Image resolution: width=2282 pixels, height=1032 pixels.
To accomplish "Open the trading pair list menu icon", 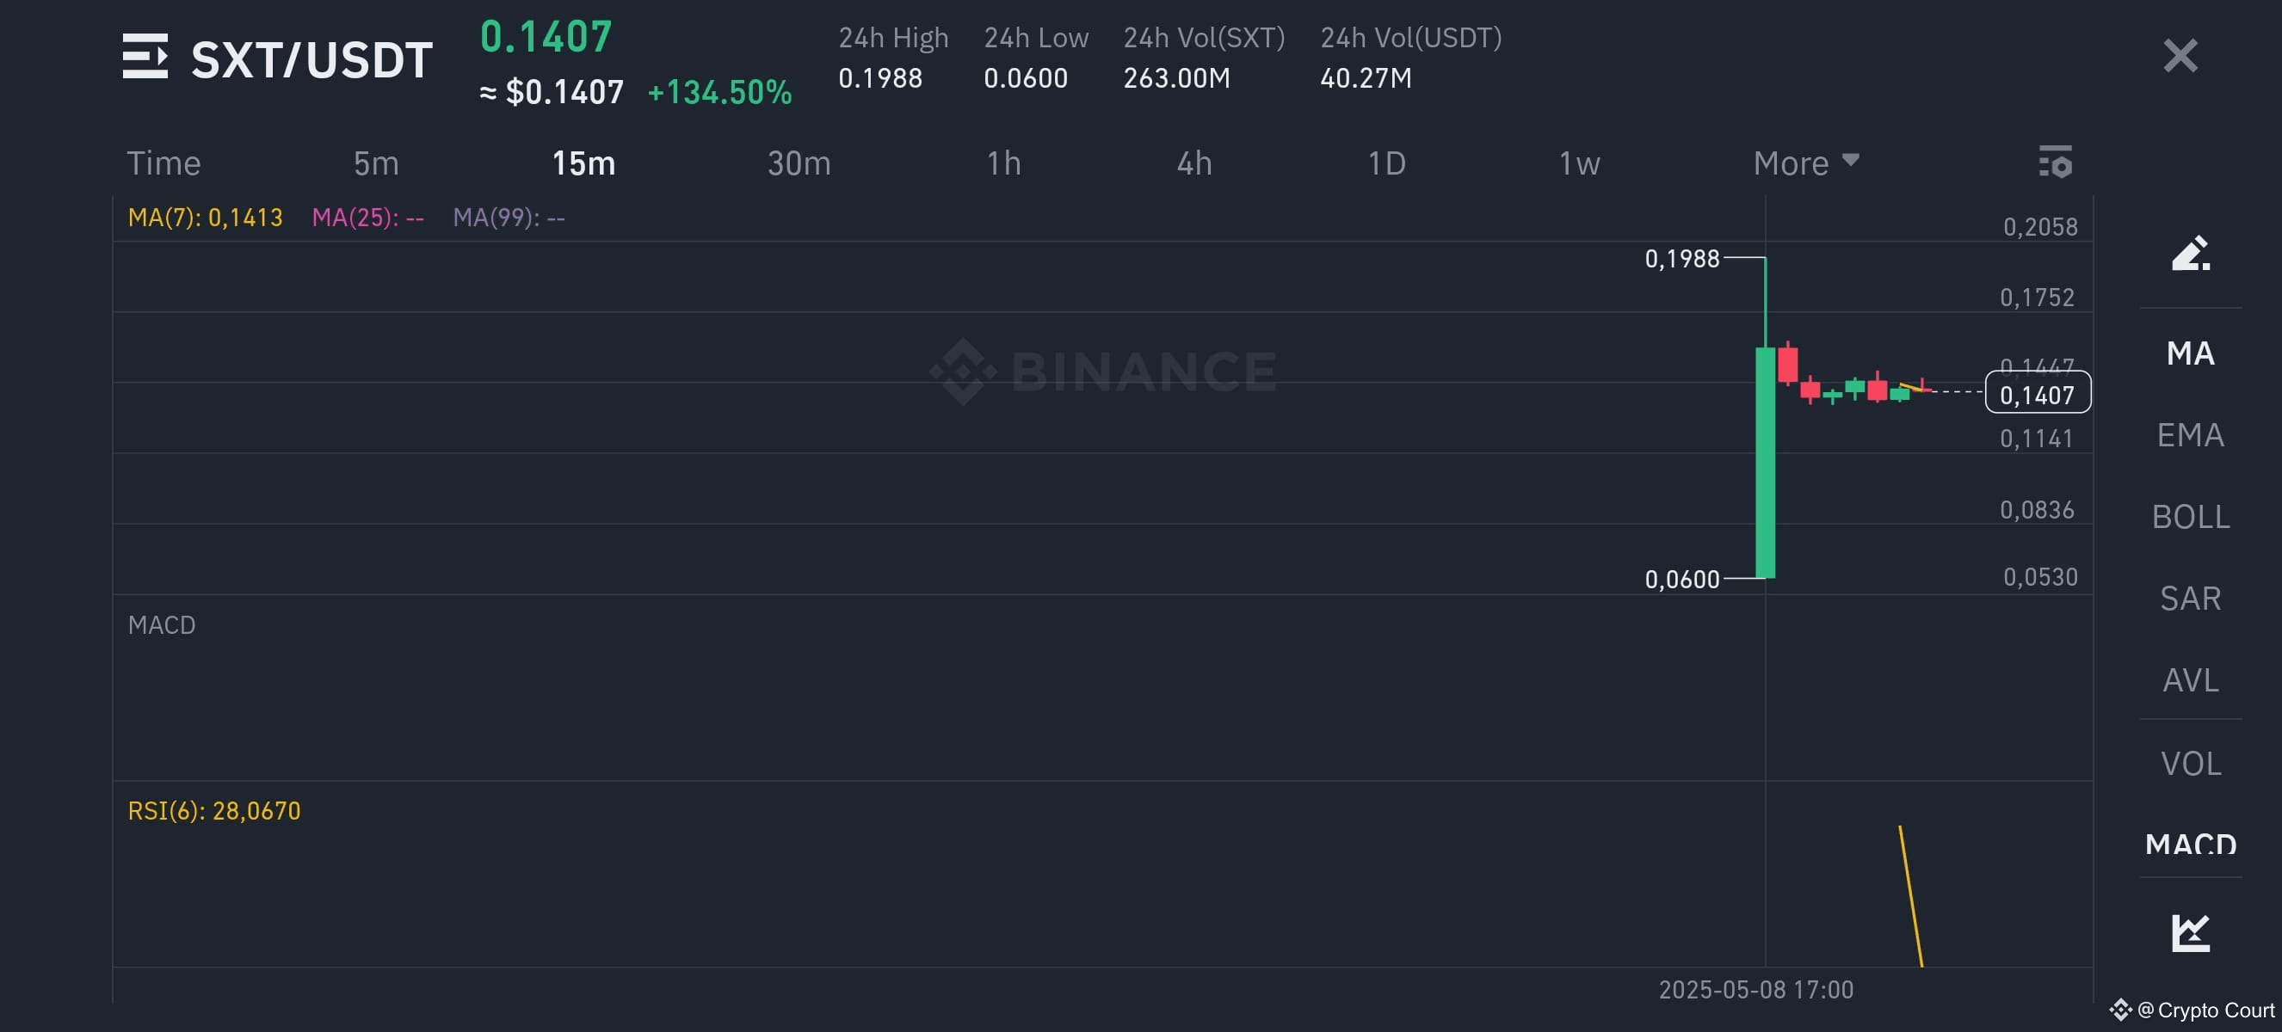I will click(x=145, y=57).
